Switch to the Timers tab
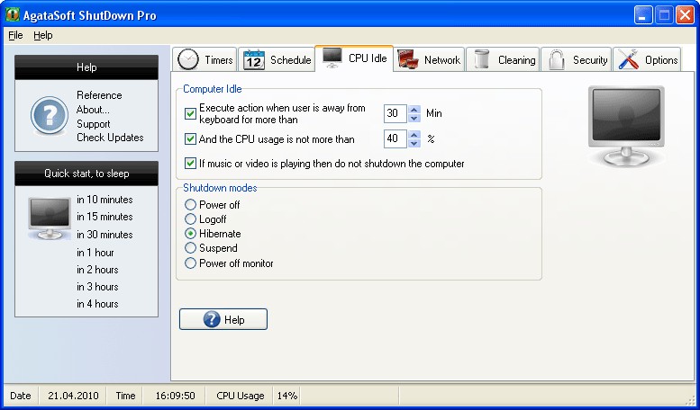Screen dimensions: 700x410 pos(205,59)
